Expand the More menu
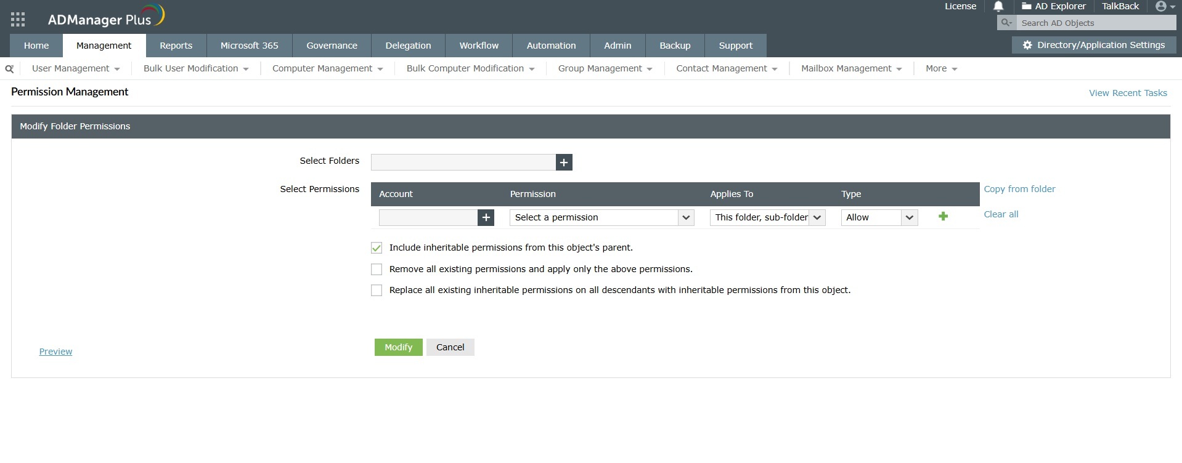Viewport: 1182px width, 463px height. click(942, 69)
